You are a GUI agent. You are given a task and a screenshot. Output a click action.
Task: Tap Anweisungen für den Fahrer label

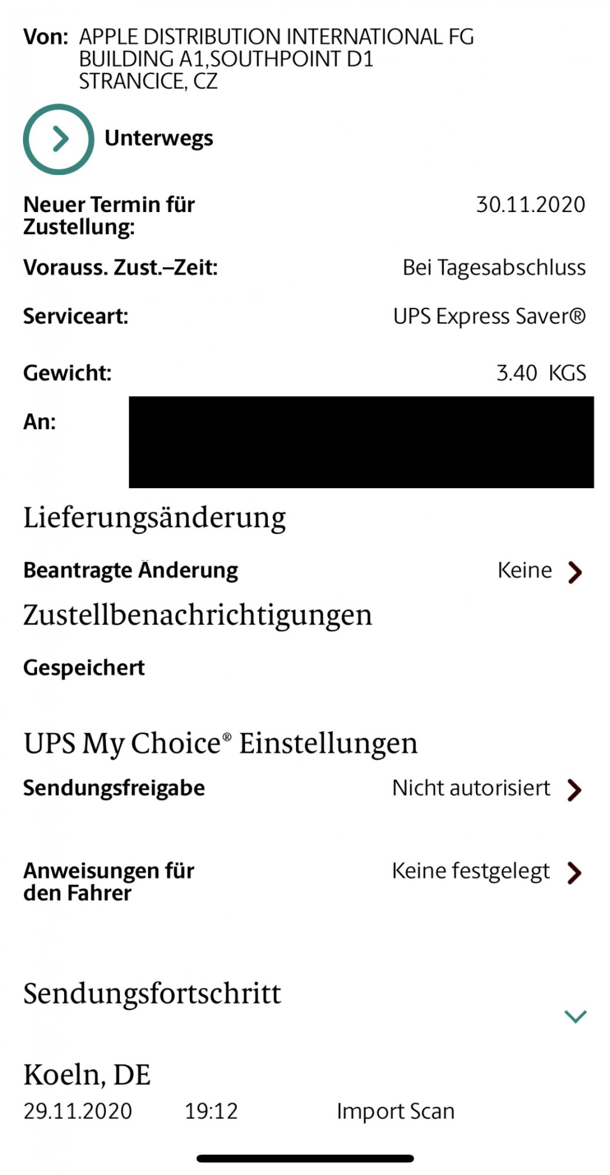pos(109,882)
